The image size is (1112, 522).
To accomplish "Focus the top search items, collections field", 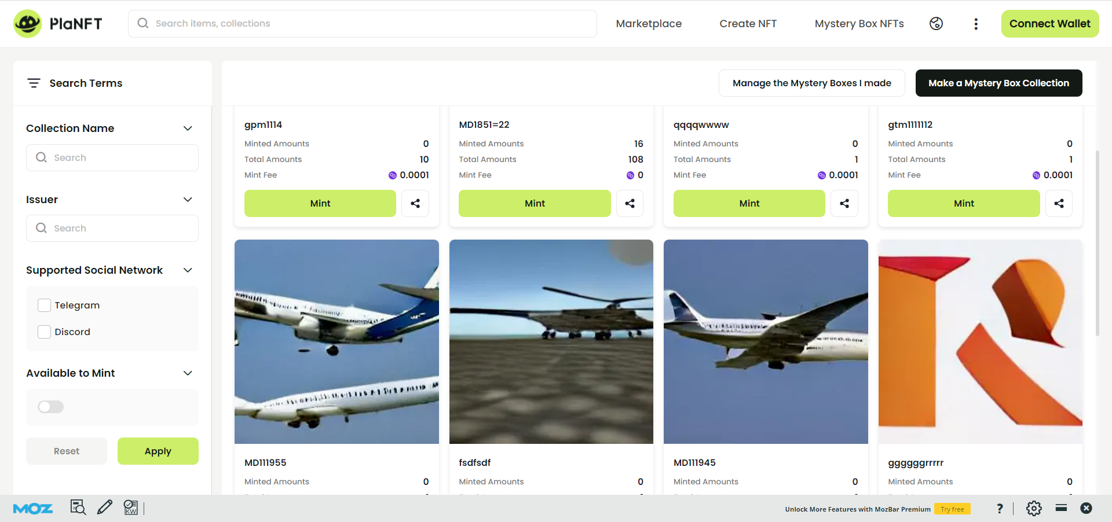I will pos(363,24).
